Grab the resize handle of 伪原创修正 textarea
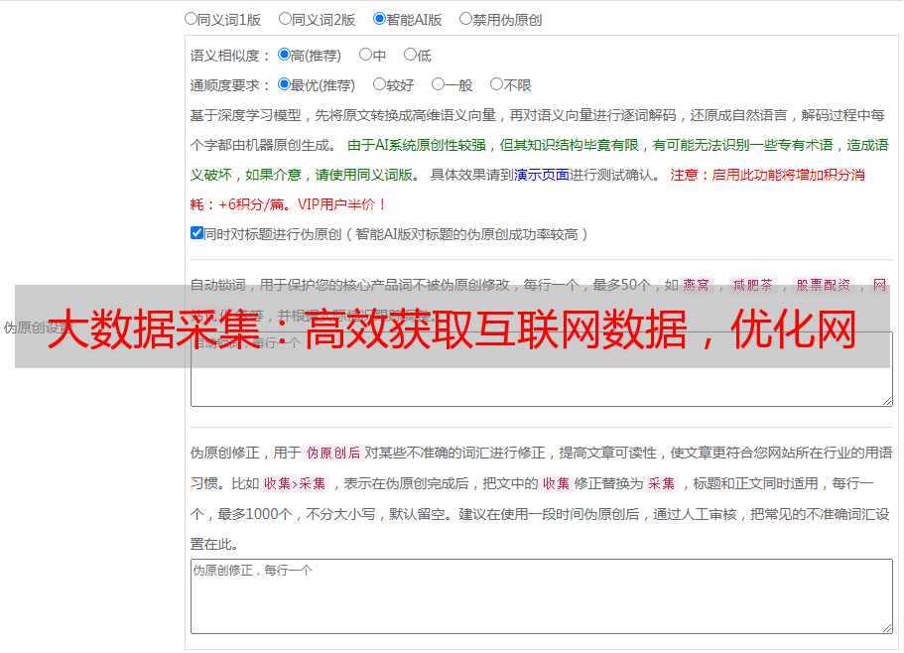 [x=887, y=628]
